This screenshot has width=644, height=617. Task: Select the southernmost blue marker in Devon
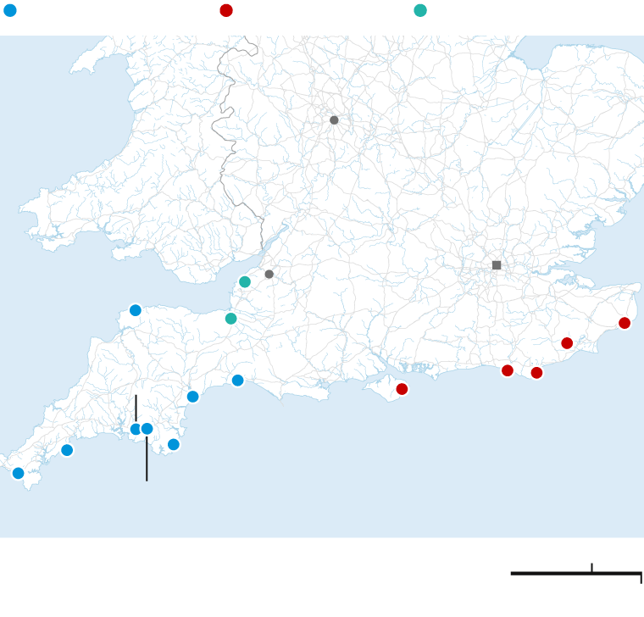click(174, 444)
